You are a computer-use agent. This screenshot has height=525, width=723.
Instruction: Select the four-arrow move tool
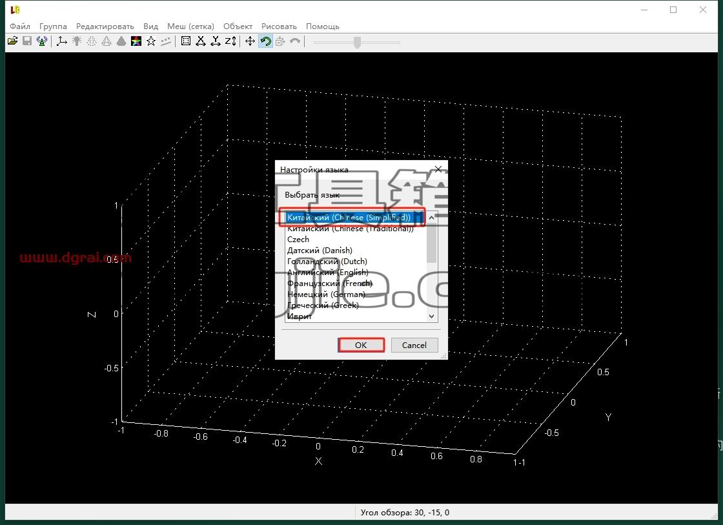(250, 41)
